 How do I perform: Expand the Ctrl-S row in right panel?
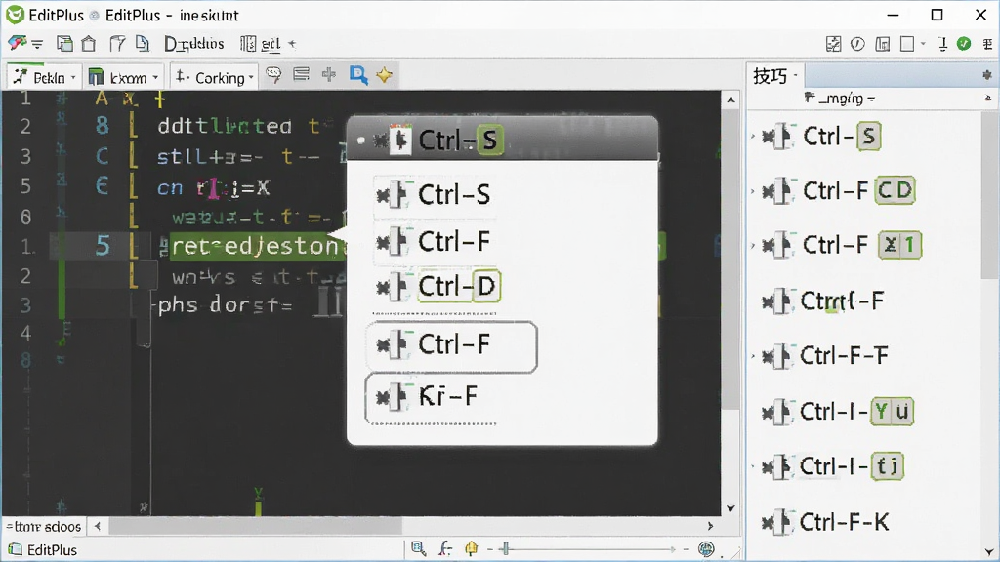753,137
